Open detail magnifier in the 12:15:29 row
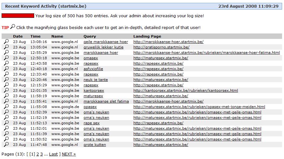This screenshot has height=159, width=284. (6, 85)
